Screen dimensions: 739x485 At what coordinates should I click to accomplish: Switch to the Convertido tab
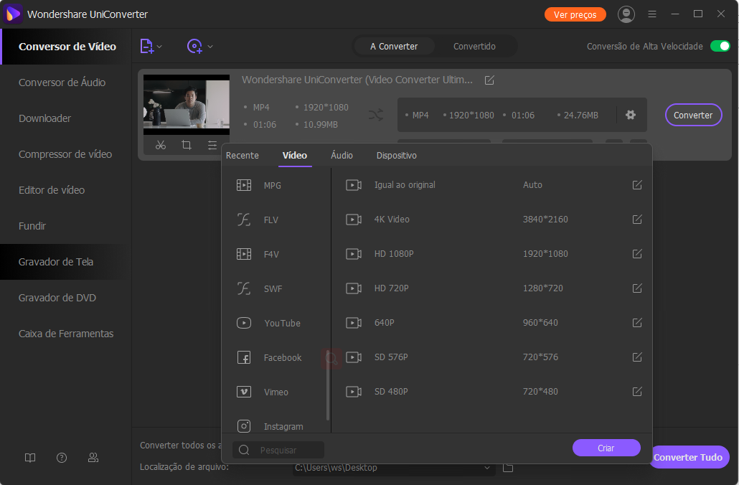point(474,46)
